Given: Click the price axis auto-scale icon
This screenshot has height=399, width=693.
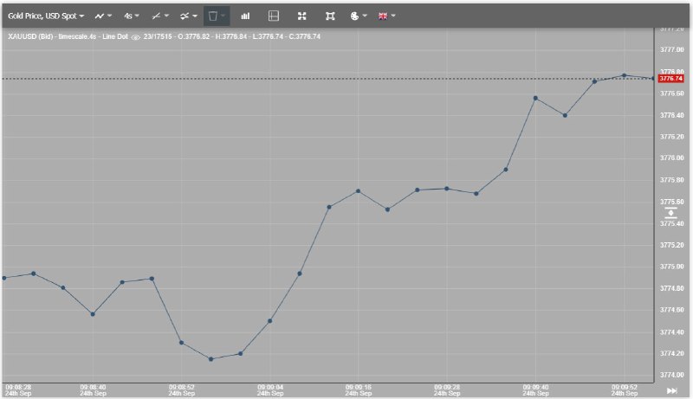Looking at the screenshot, I should 671,212.
